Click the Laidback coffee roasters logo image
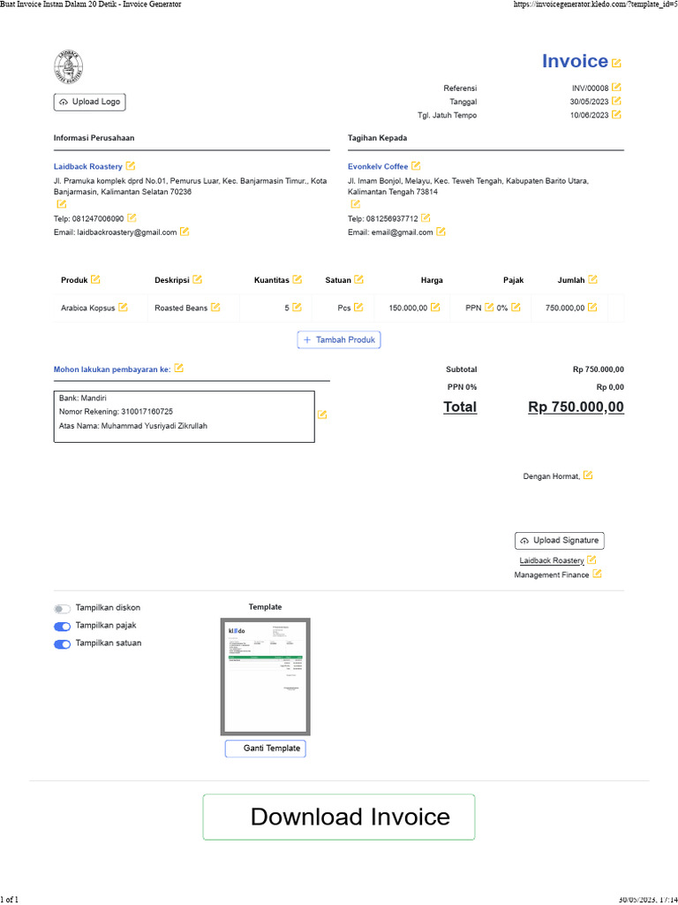Screen dimensions: 678x905 pos(68,67)
